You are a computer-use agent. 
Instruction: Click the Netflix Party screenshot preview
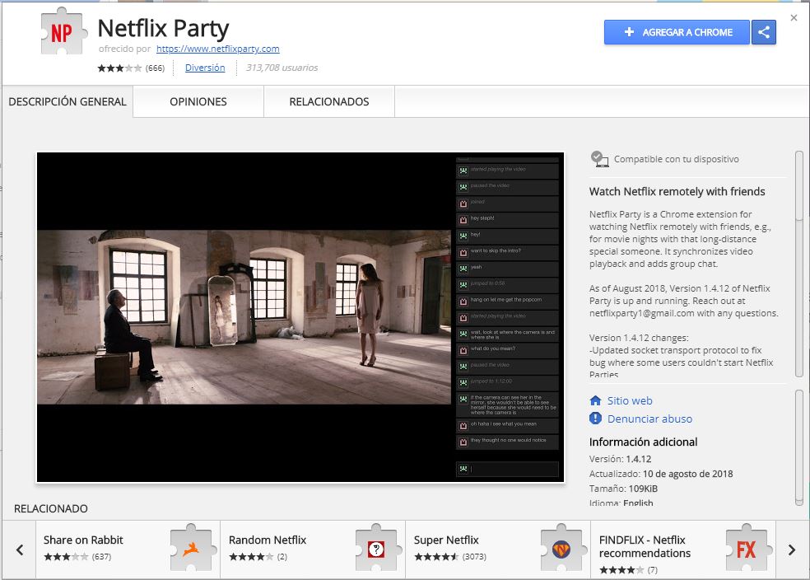click(x=300, y=317)
